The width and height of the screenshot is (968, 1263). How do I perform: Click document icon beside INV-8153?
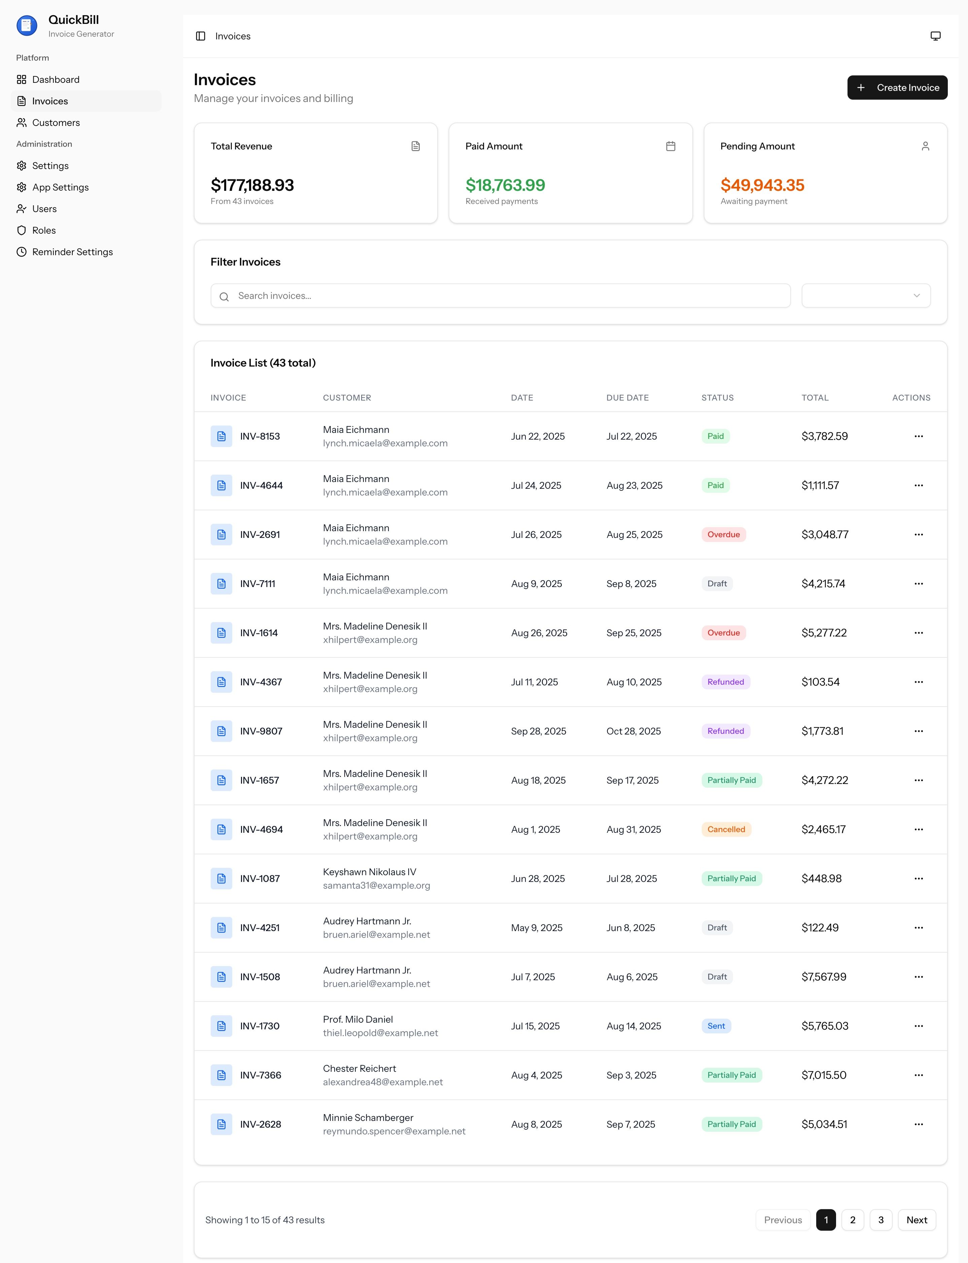point(221,436)
